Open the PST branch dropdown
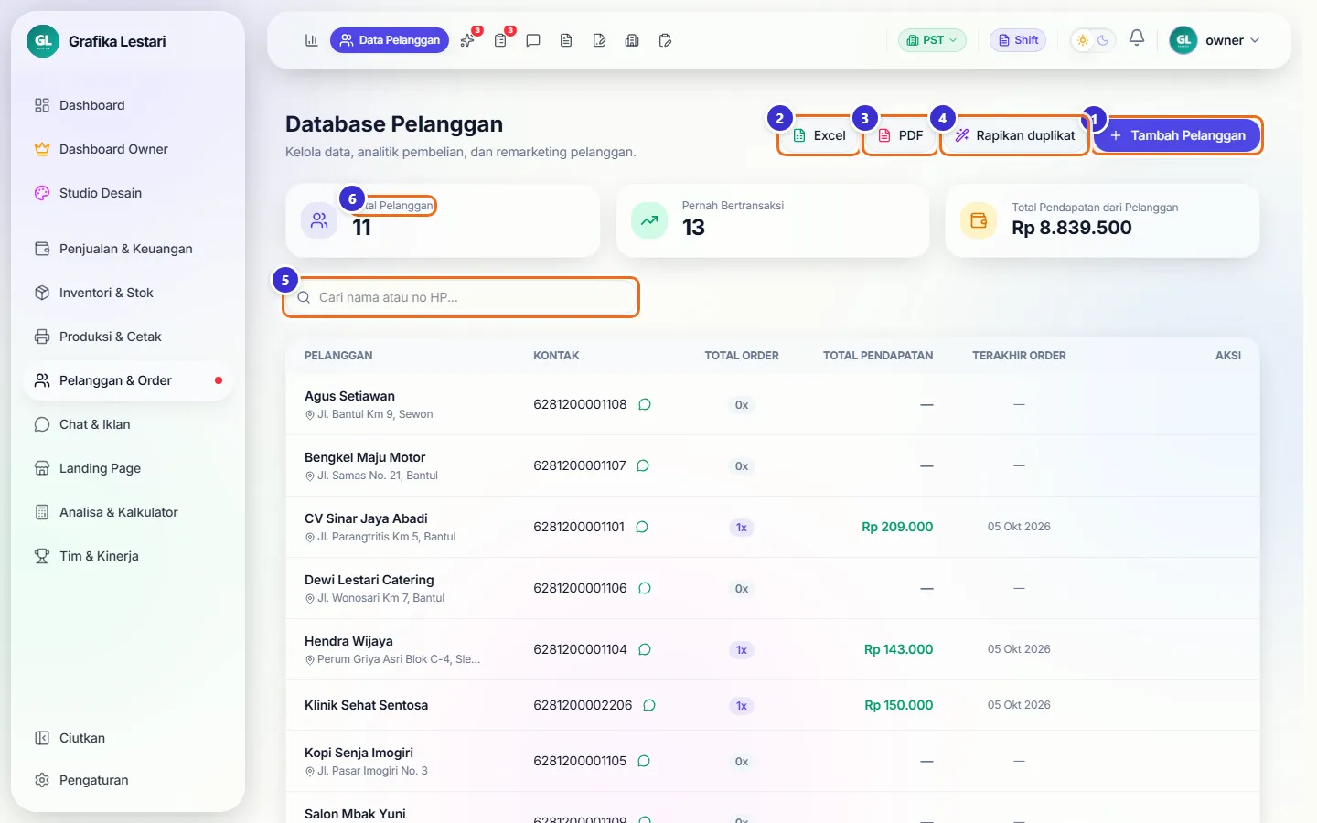 (932, 40)
